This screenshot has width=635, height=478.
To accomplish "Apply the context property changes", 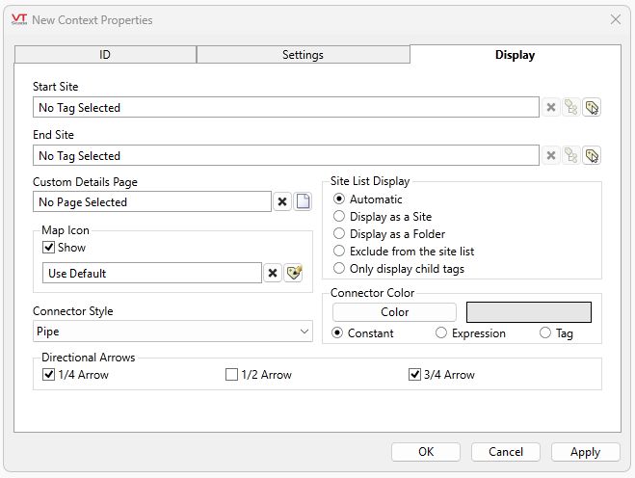I will click(x=585, y=452).
